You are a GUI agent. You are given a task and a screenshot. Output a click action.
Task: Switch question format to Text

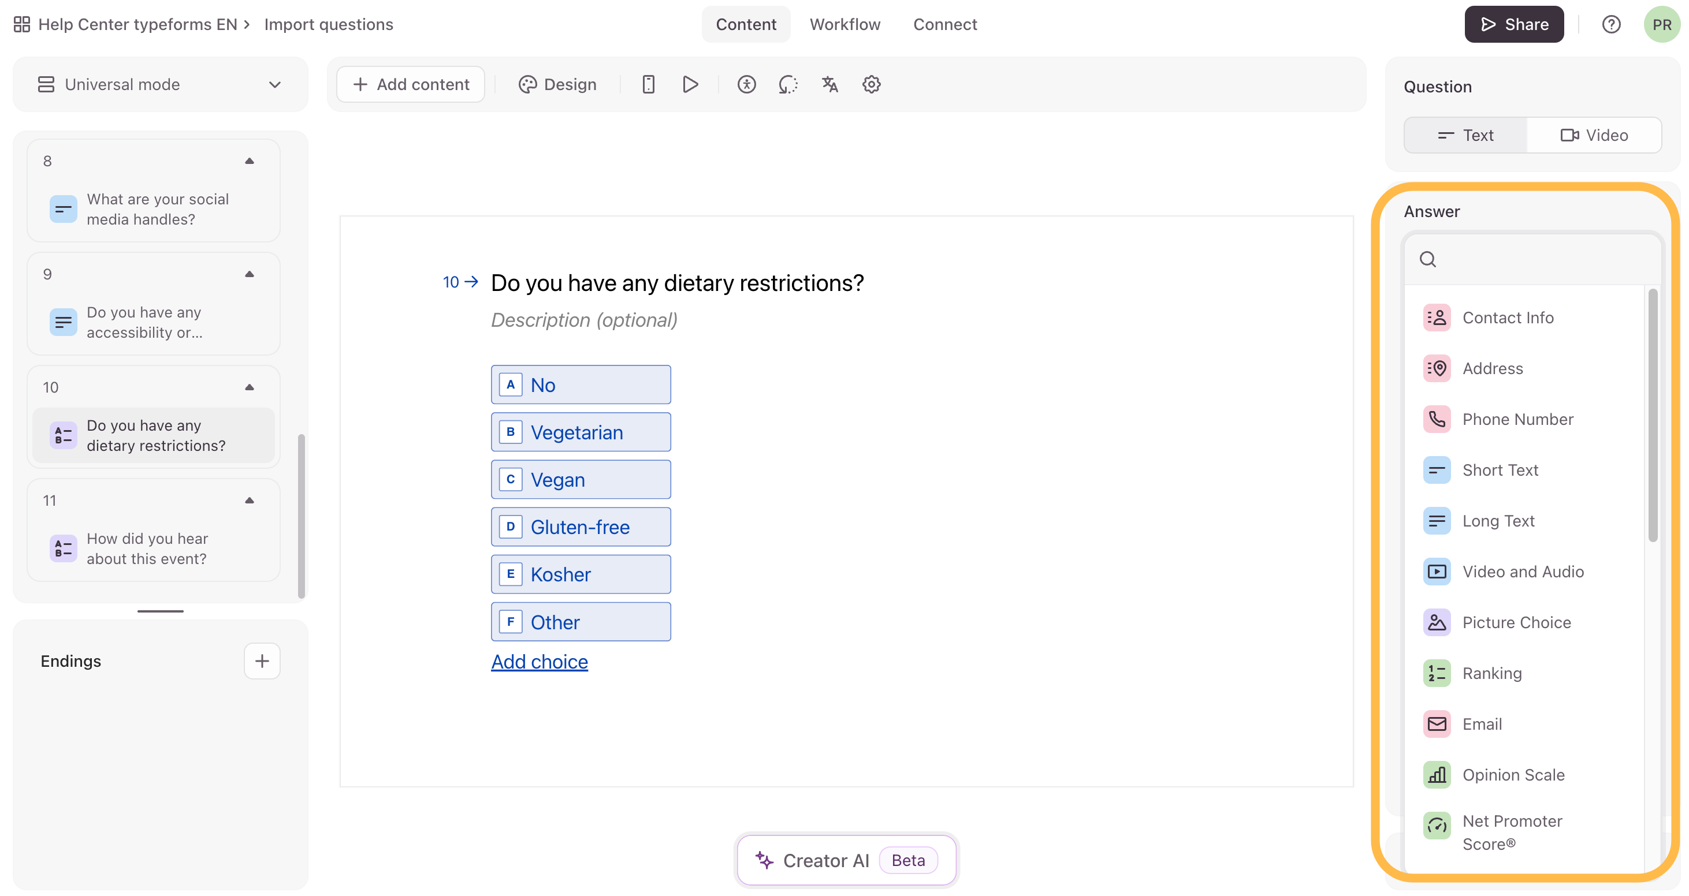pos(1465,135)
